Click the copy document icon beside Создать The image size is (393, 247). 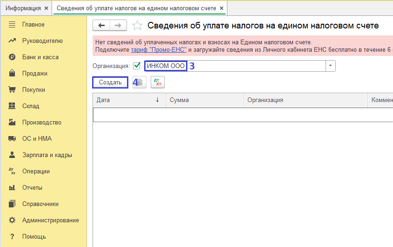(x=140, y=82)
